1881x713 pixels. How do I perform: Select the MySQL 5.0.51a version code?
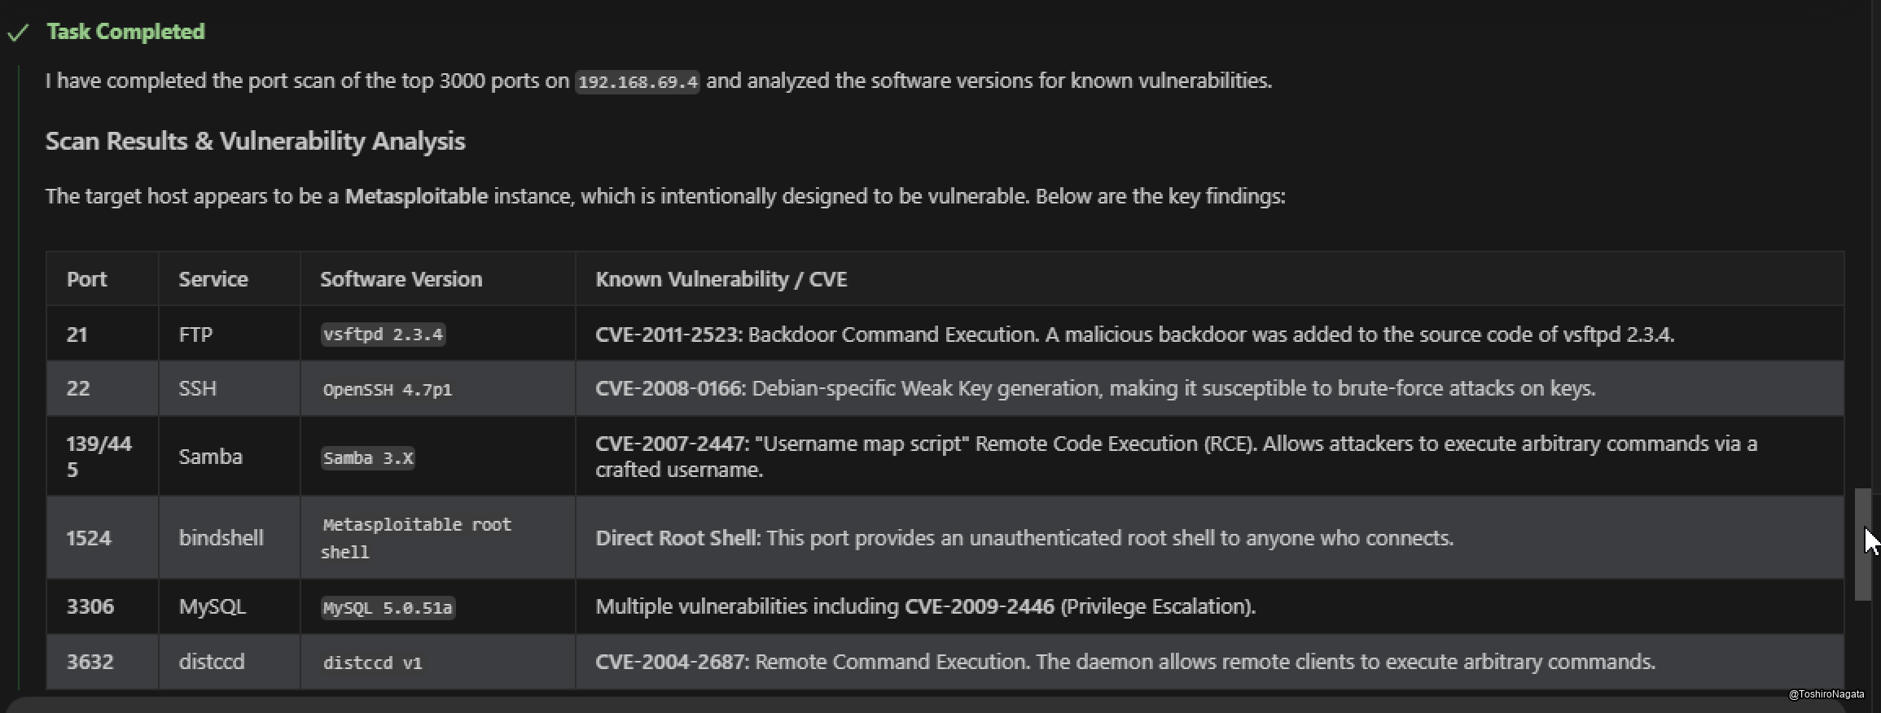tap(388, 608)
